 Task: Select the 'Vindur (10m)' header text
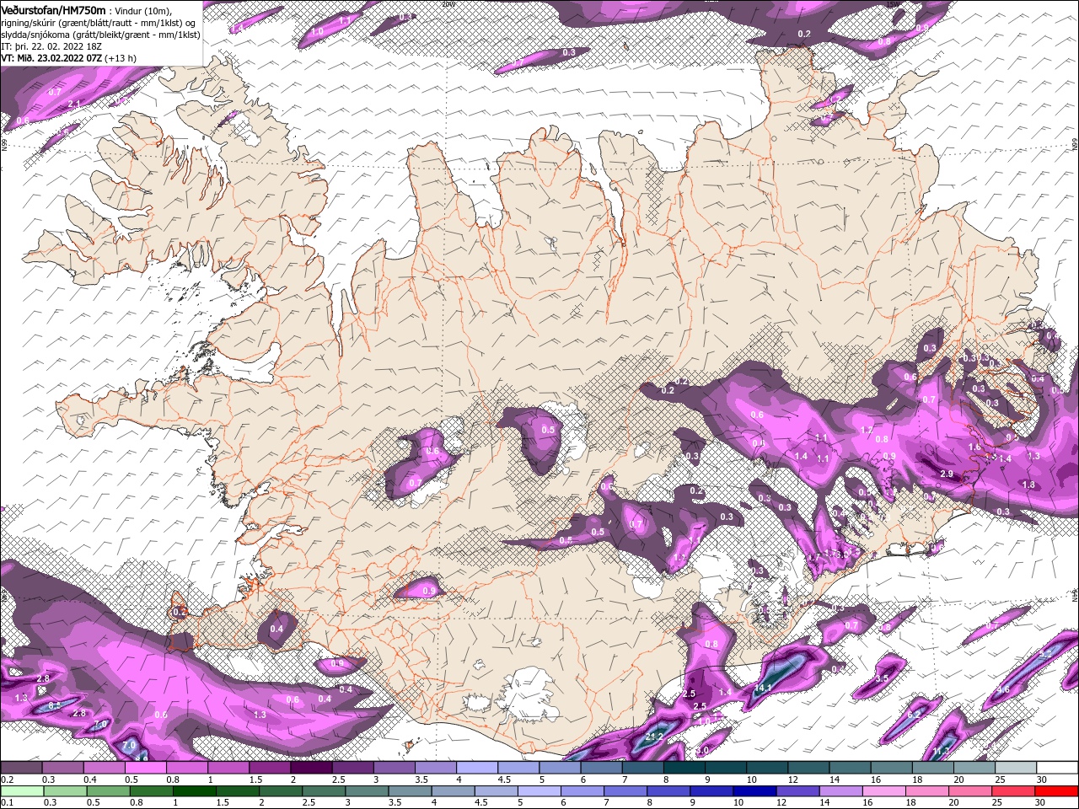142,10
